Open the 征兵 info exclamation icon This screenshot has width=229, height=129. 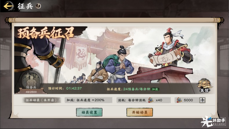pyautogui.click(x=38, y=6)
